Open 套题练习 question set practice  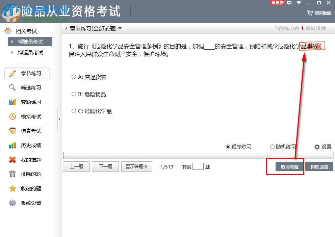28,102
